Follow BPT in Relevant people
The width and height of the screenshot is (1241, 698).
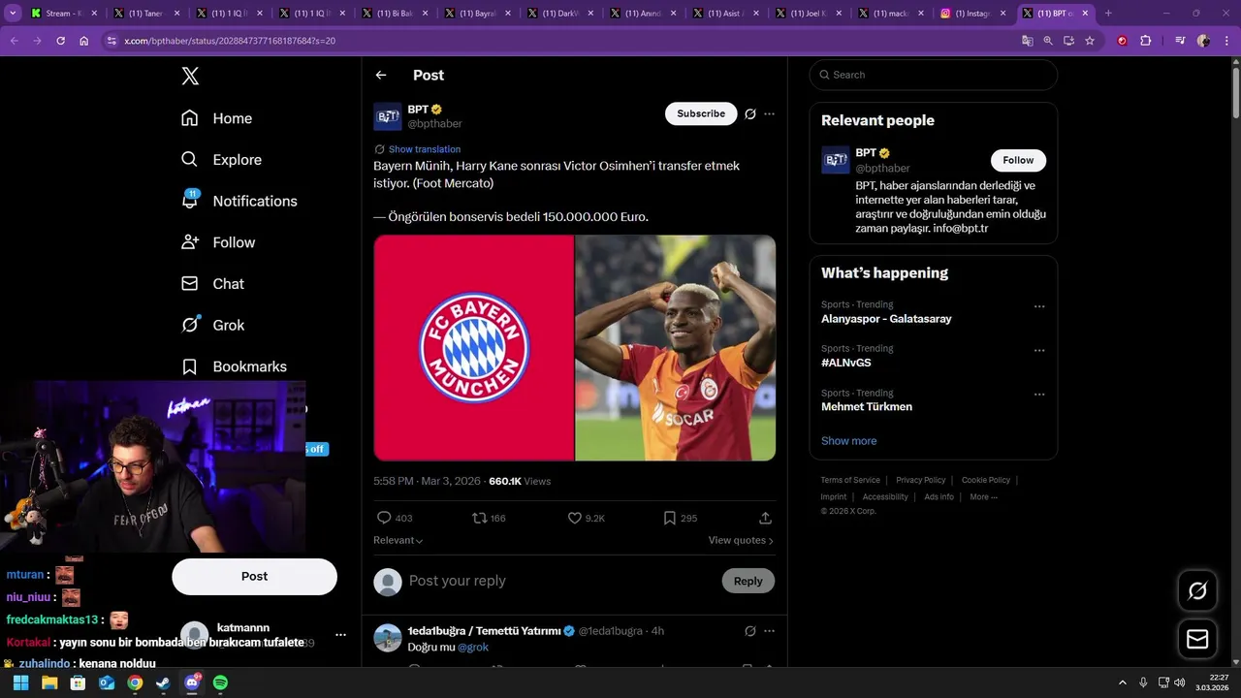pyautogui.click(x=1018, y=160)
